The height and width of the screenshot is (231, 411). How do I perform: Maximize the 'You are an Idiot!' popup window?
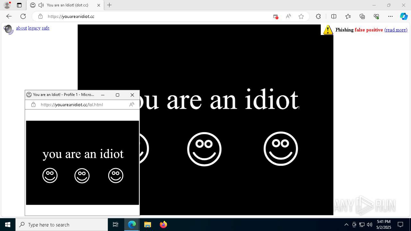(118, 95)
